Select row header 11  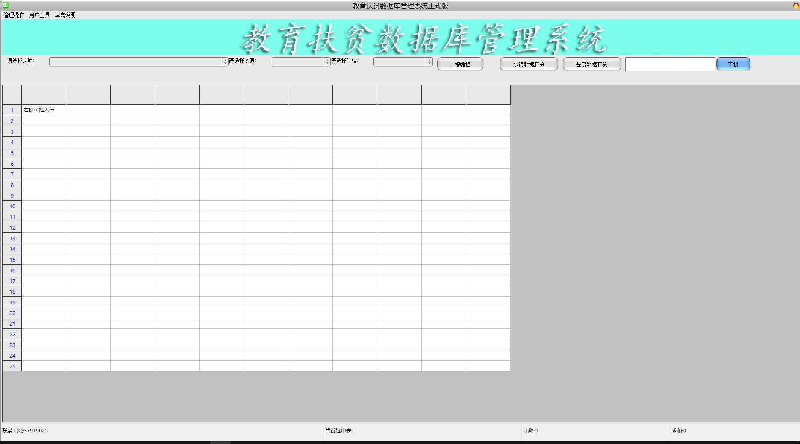click(12, 217)
